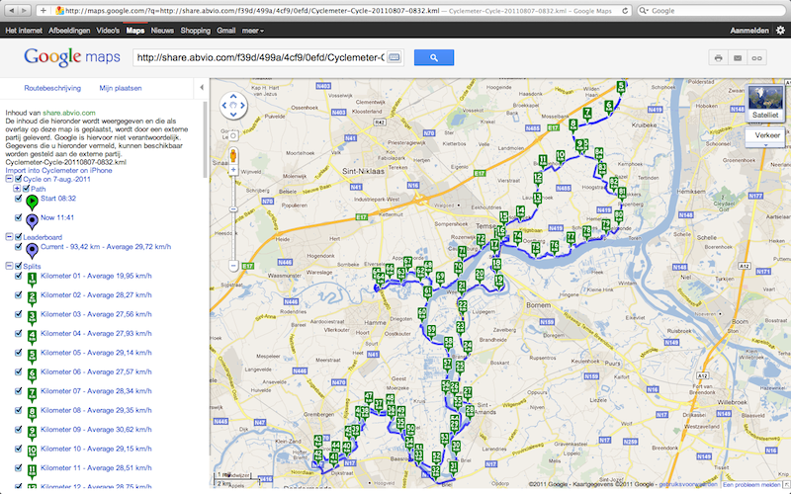This screenshot has height=494, width=791.
Task: Click kilometer marker 59 on the map
Action: (x=431, y=332)
